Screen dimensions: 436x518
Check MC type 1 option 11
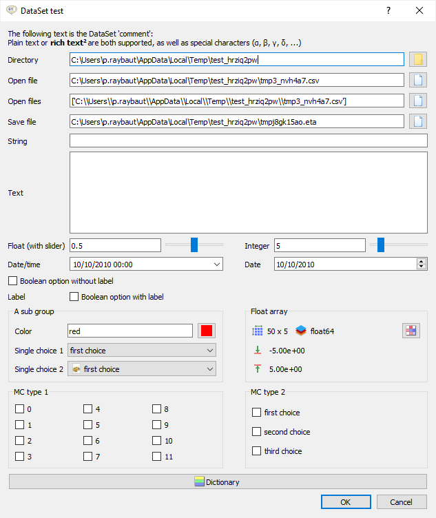tap(156, 457)
